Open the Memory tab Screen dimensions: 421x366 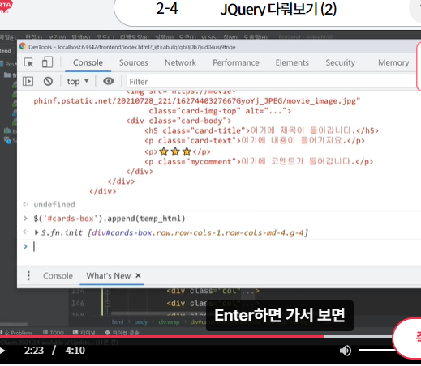pyautogui.click(x=393, y=62)
